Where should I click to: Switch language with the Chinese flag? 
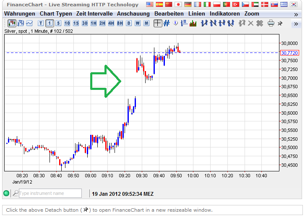[169, 4]
